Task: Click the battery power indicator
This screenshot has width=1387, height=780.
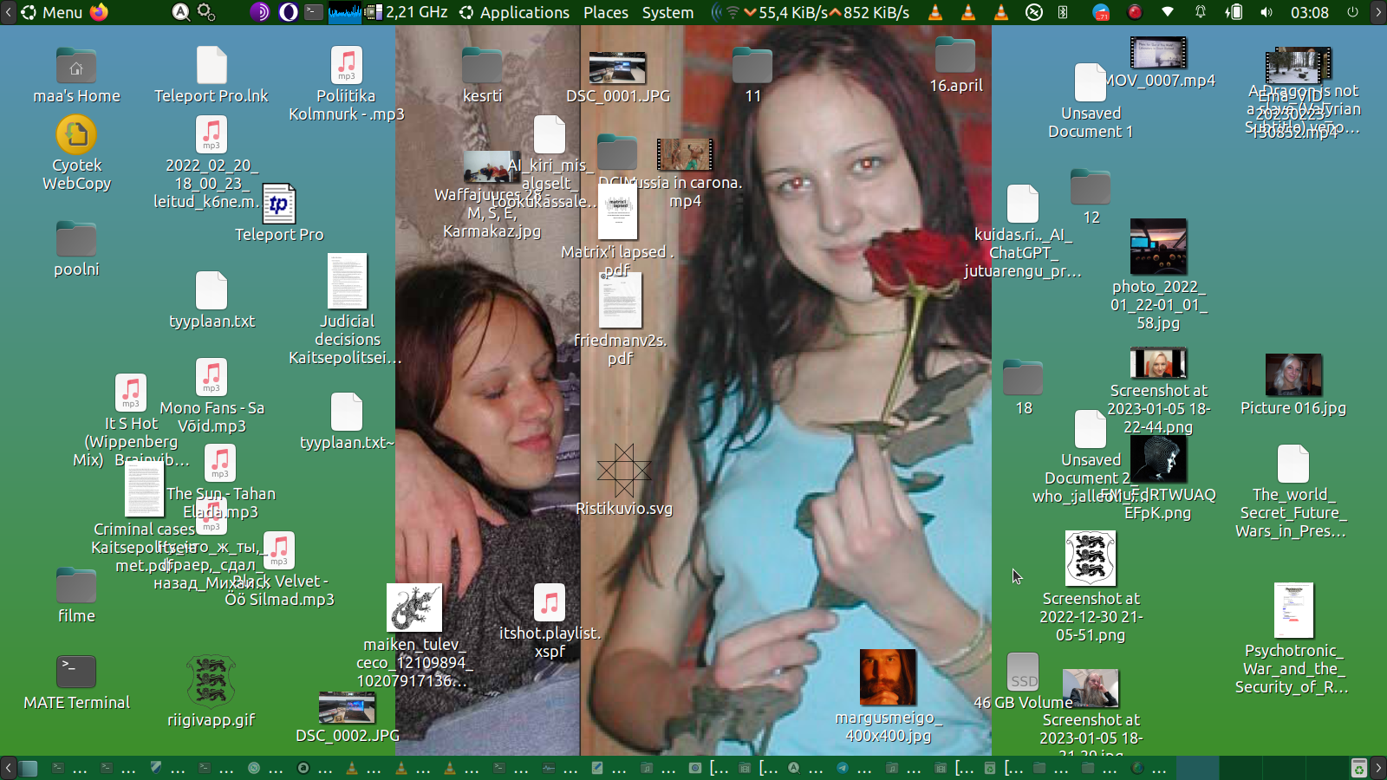Action: [1234, 12]
